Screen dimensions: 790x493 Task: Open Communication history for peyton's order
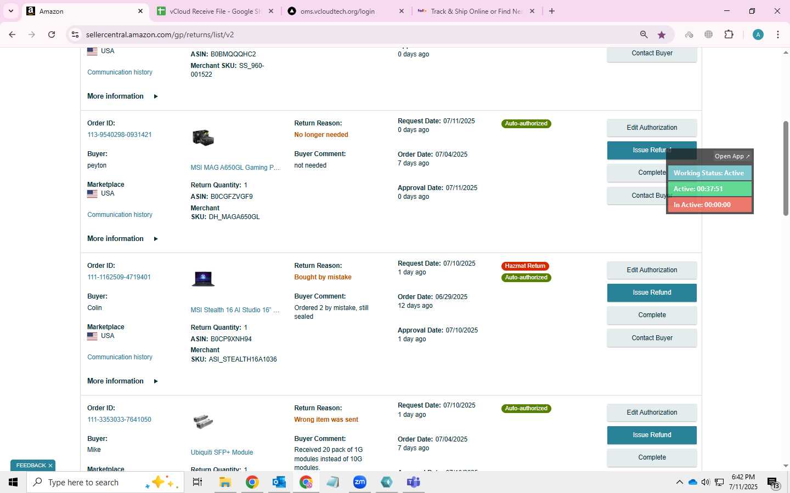(120, 215)
